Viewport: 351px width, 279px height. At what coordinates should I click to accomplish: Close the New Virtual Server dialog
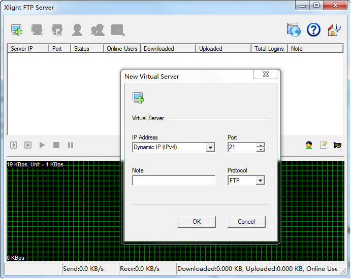tap(266, 75)
